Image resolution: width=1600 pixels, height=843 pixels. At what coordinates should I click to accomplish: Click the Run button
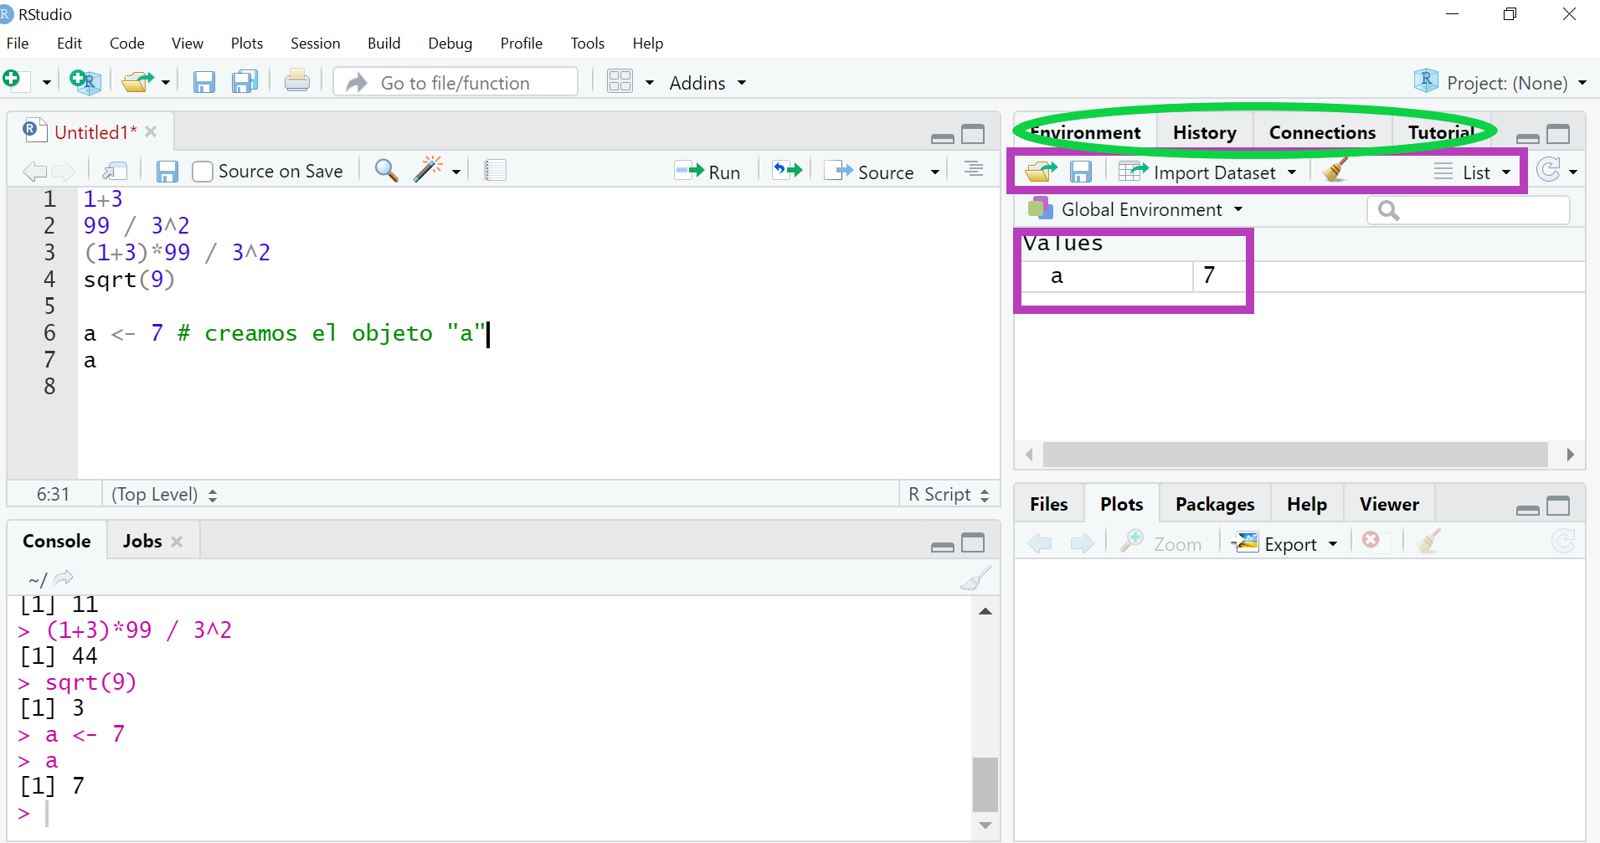708,172
